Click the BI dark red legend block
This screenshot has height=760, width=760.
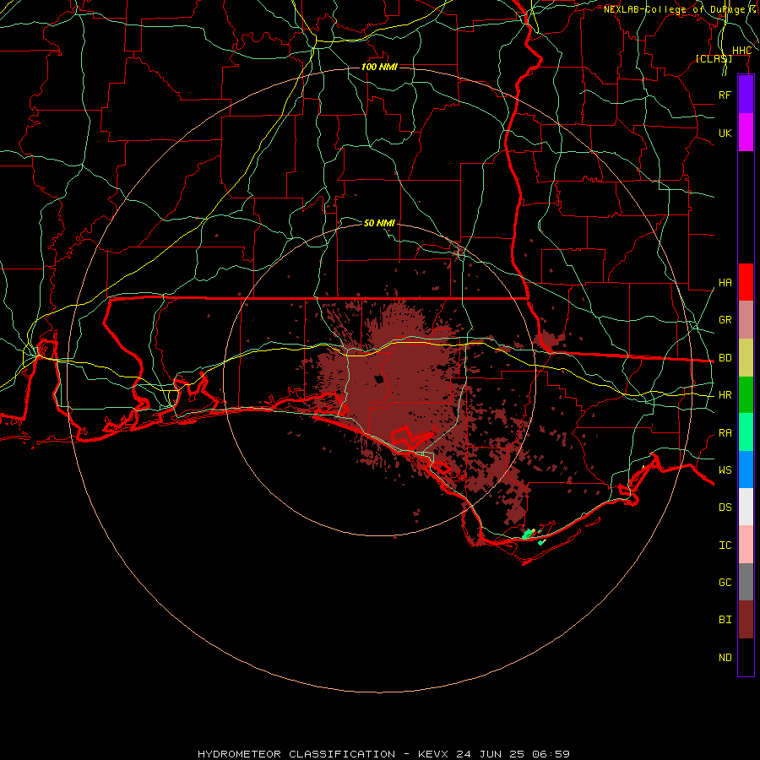click(x=746, y=620)
